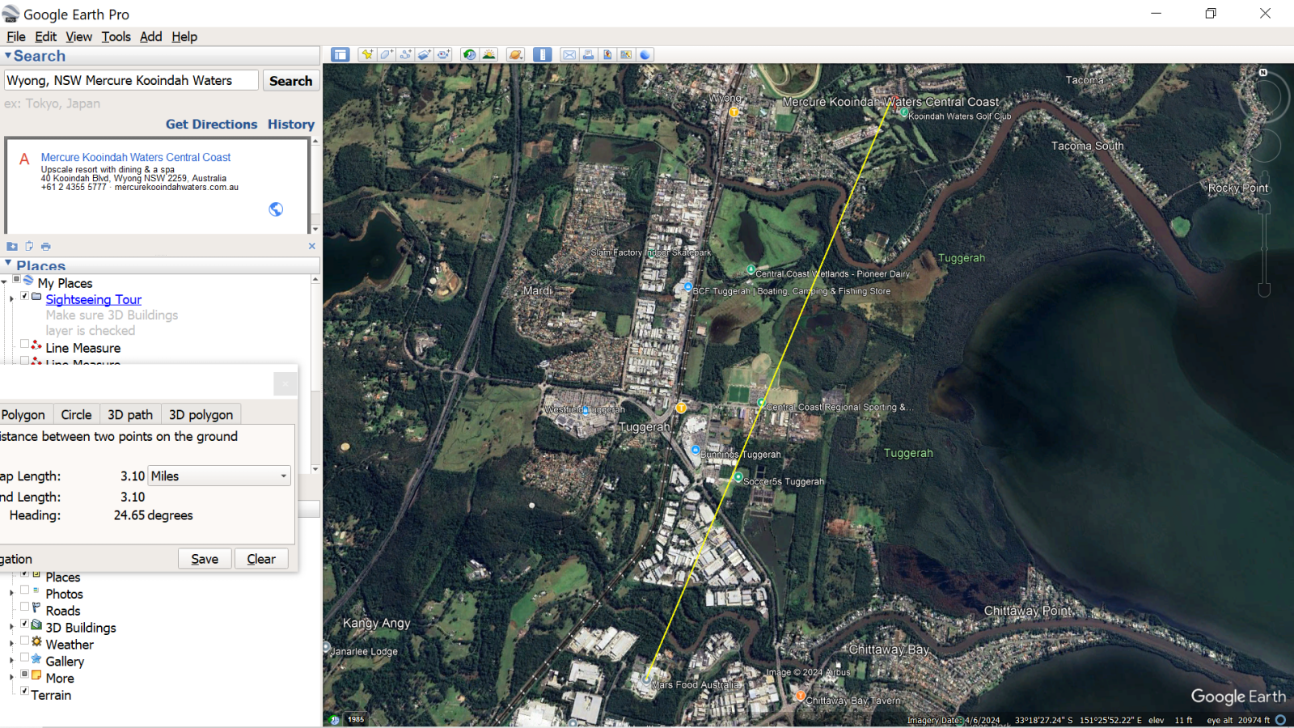This screenshot has height=728, width=1294.
Task: Click the Get Directions link
Action: coord(211,125)
